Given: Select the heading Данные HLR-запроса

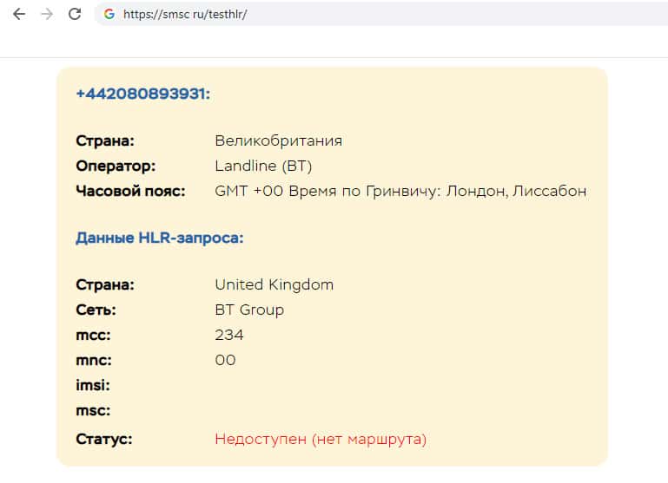Looking at the screenshot, I should (x=160, y=238).
